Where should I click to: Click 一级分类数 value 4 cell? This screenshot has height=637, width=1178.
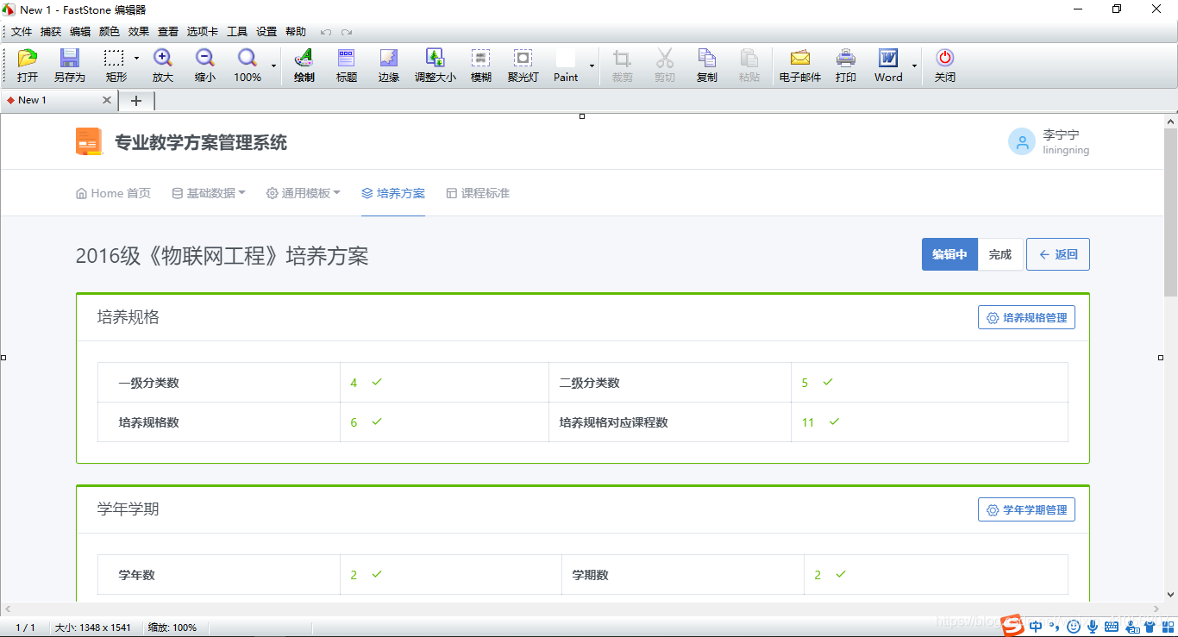click(x=444, y=383)
